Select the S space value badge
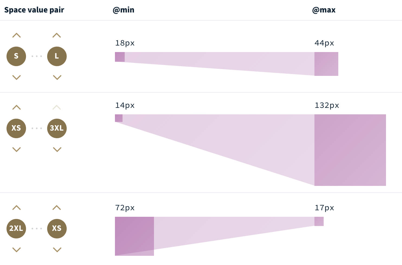402x265 pixels. 16,56
